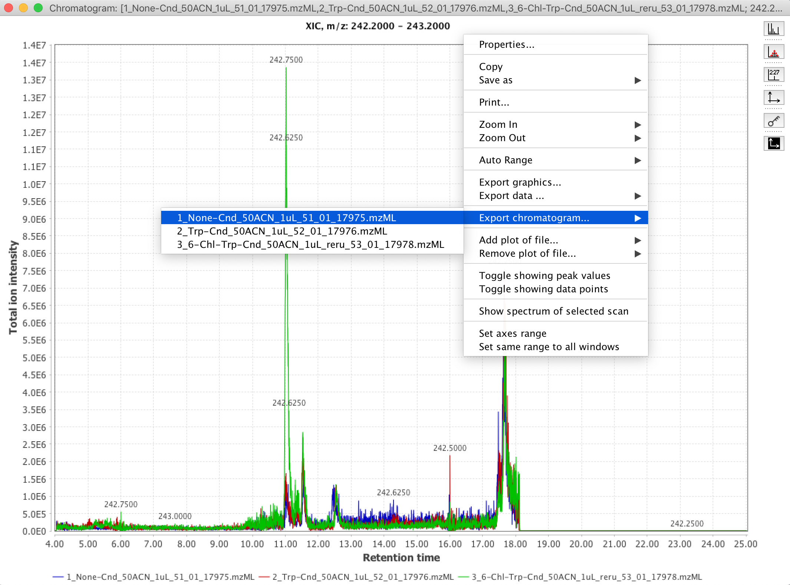Click the show spectrum bar-chart toolbar icon
This screenshot has height=585, width=790.
tap(774, 29)
